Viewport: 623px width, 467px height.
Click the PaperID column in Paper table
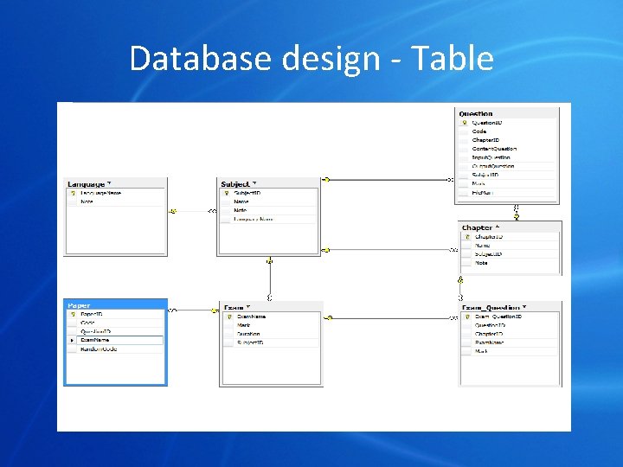click(116, 315)
